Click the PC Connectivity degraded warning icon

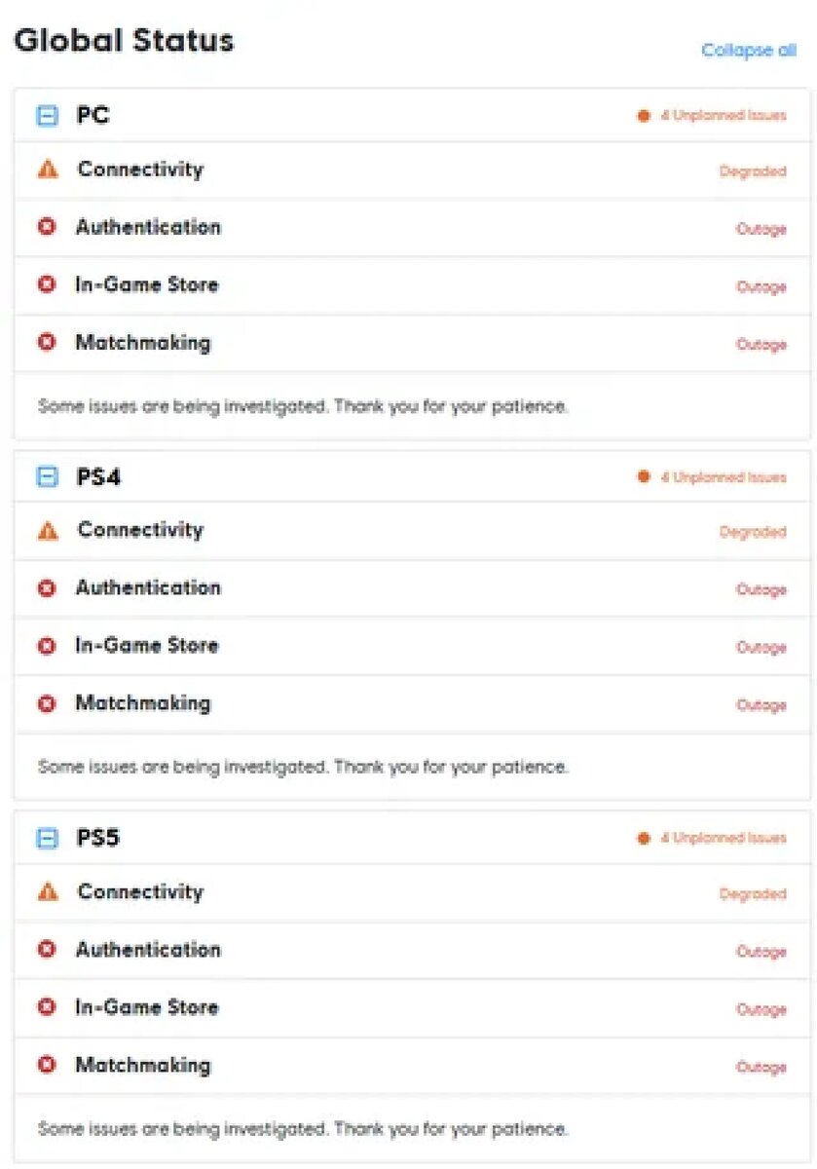[48, 170]
